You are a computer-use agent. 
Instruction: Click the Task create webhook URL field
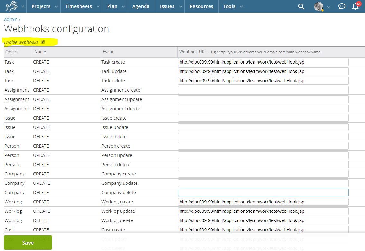click(263, 62)
